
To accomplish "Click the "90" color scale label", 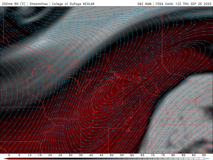I will tap(194, 155).
